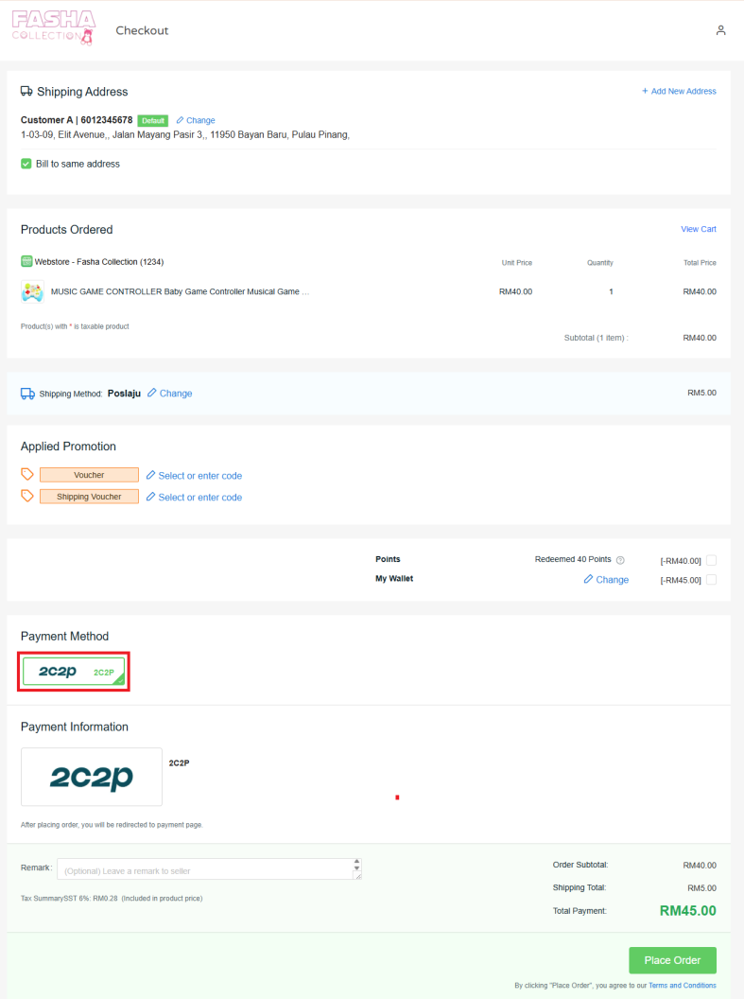
Task: Tick the Points redemption checkbox
Action: (x=711, y=560)
